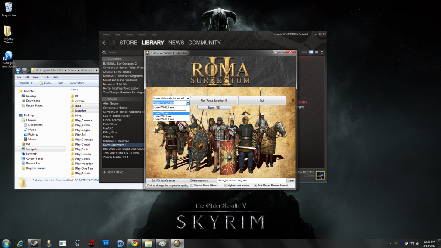Click the Edit RS II preferences button
441x248 pixels.
tap(163, 180)
